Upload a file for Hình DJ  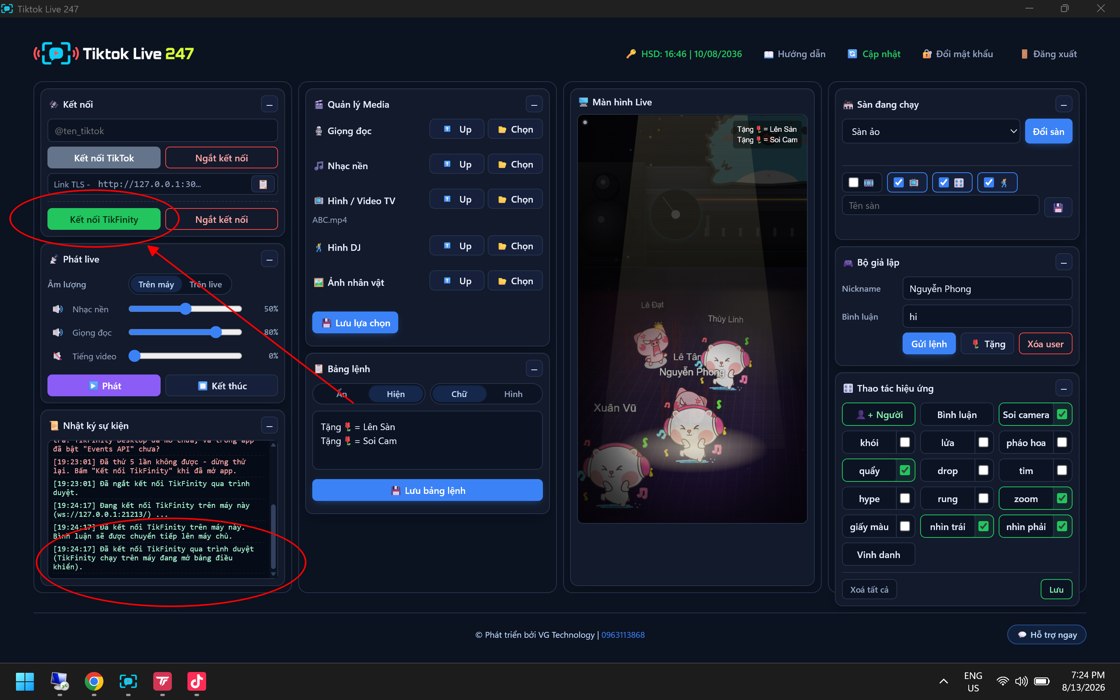pyautogui.click(x=457, y=246)
